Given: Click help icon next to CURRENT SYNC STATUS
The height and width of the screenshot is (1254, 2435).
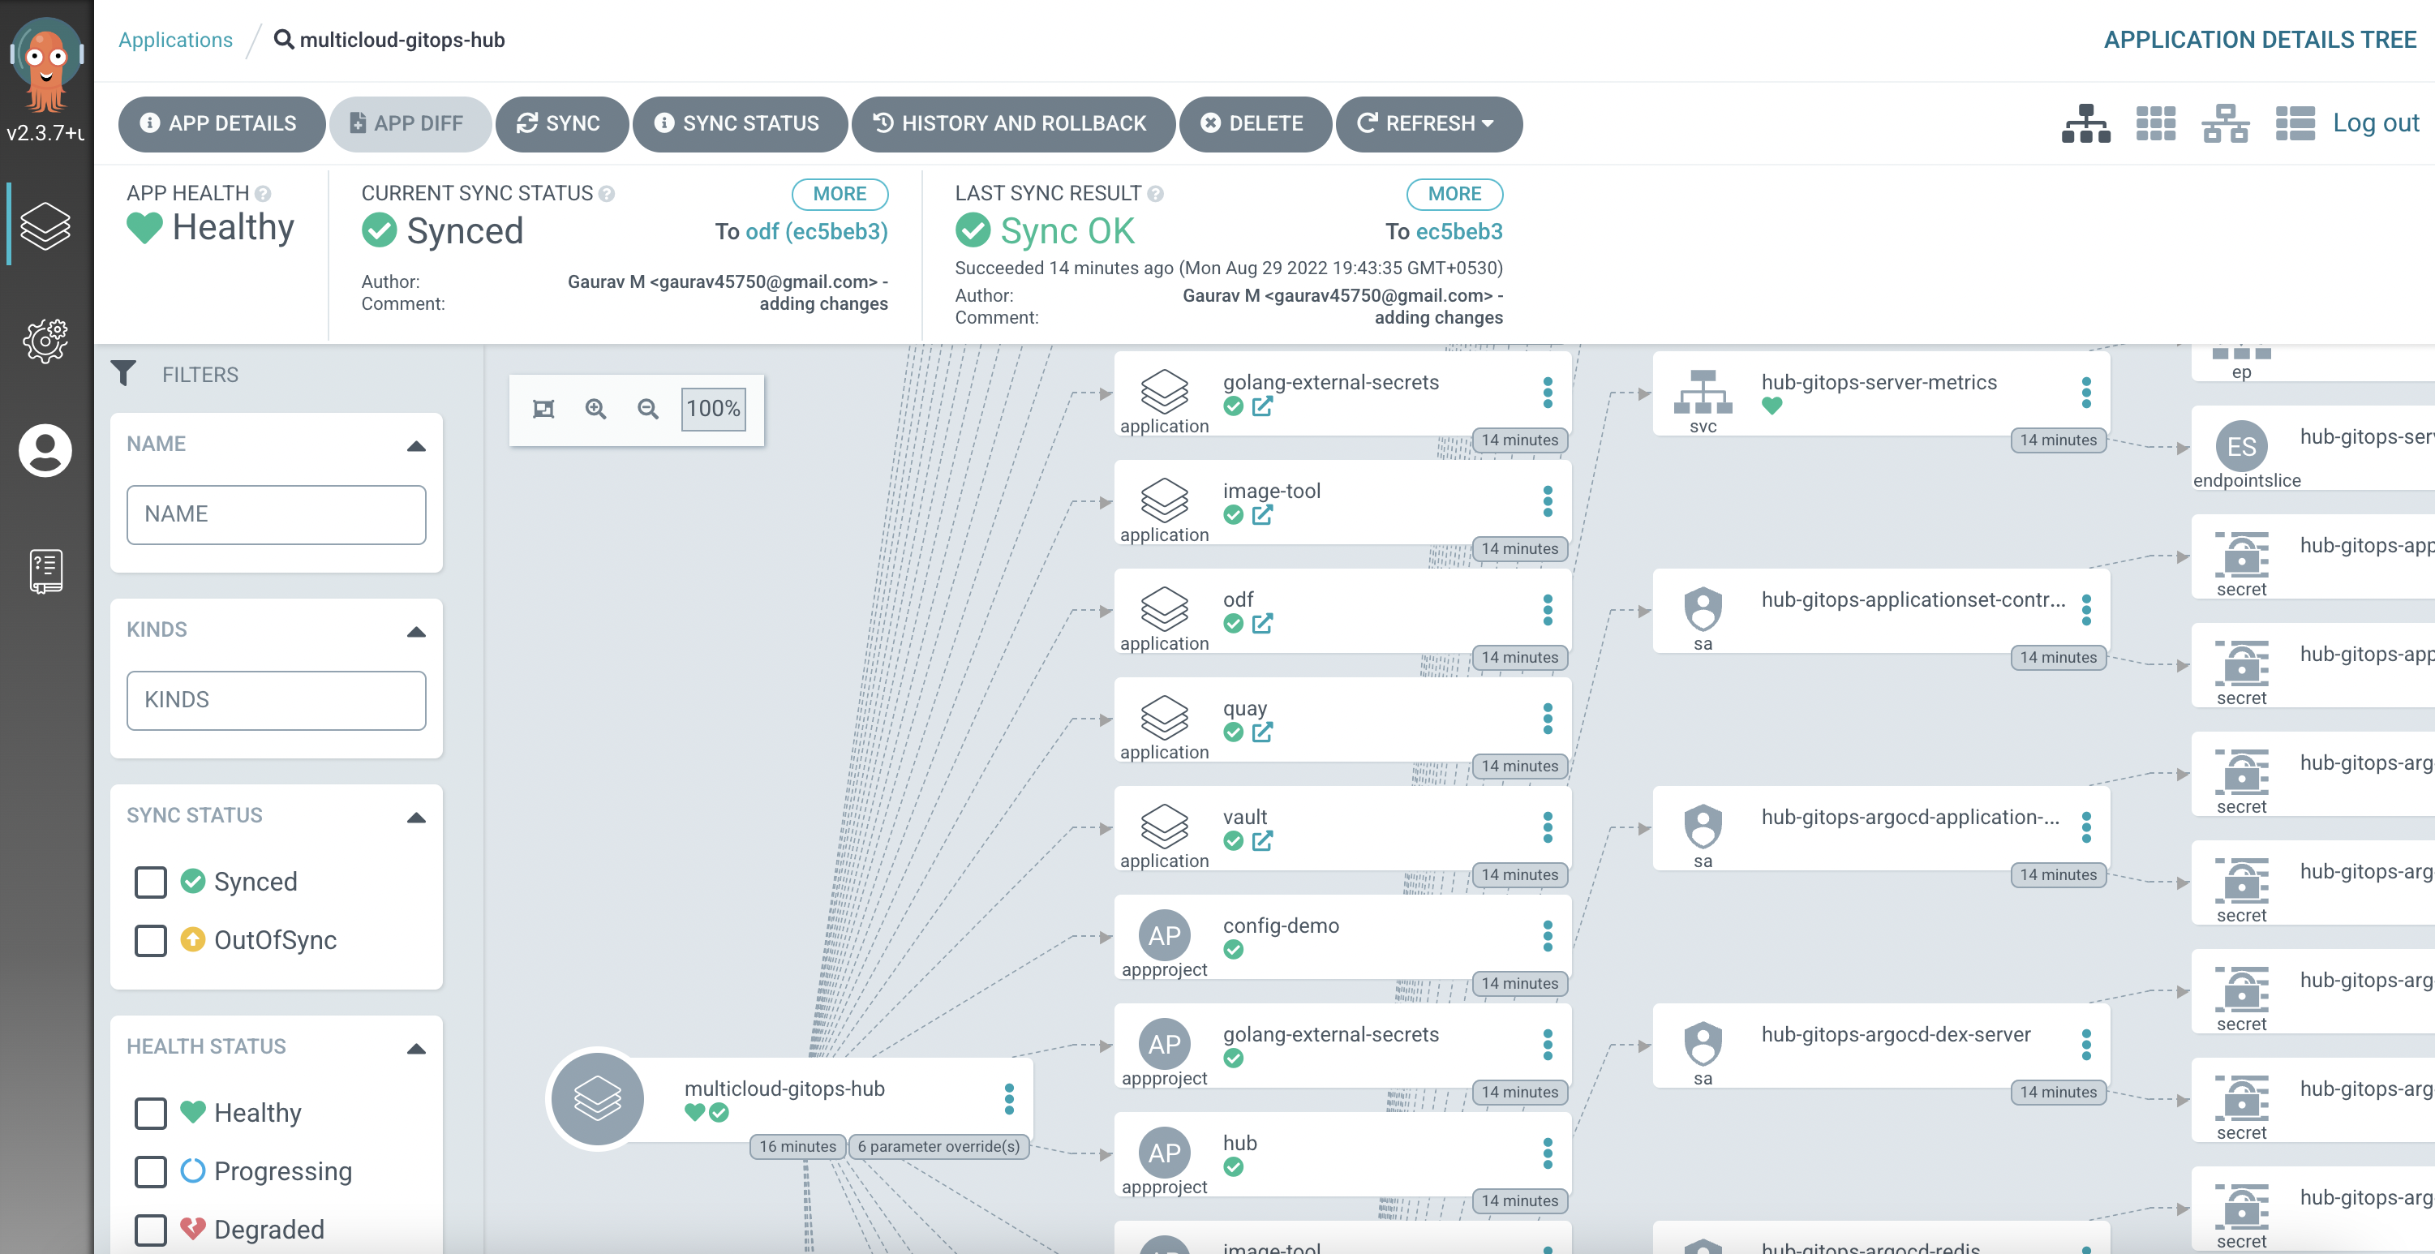Looking at the screenshot, I should 607,194.
